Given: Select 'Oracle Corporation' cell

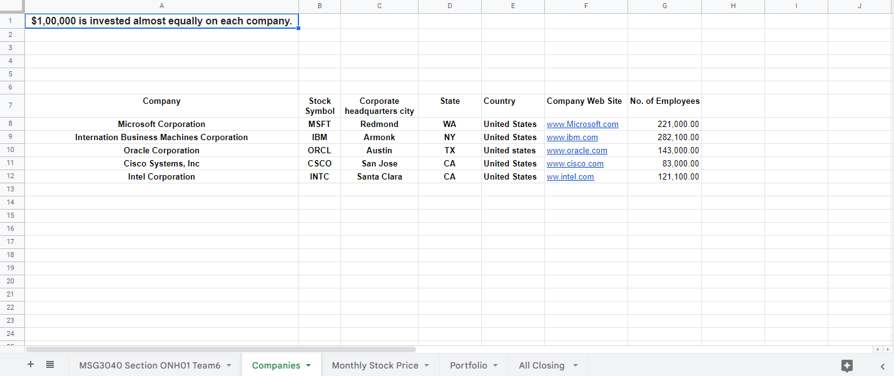Looking at the screenshot, I should (161, 150).
